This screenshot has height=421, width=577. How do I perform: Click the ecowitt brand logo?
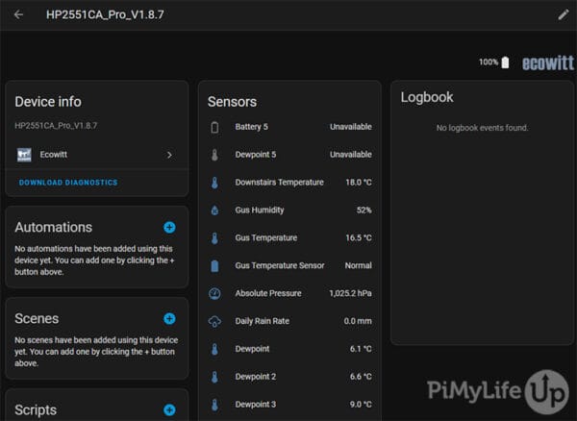[547, 63]
